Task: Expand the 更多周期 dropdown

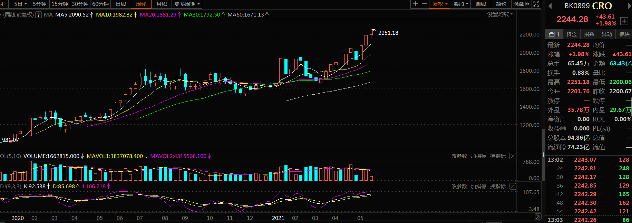Action: 187,4
